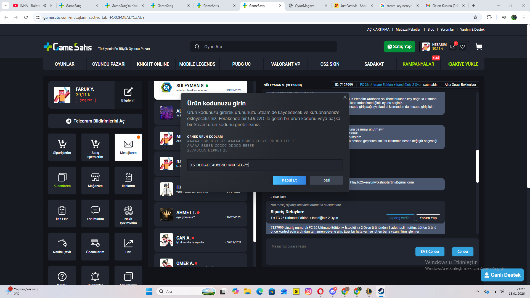This screenshot has height=298, width=530.
Task: Open the KAMPANYALAR menu
Action: pos(418,64)
